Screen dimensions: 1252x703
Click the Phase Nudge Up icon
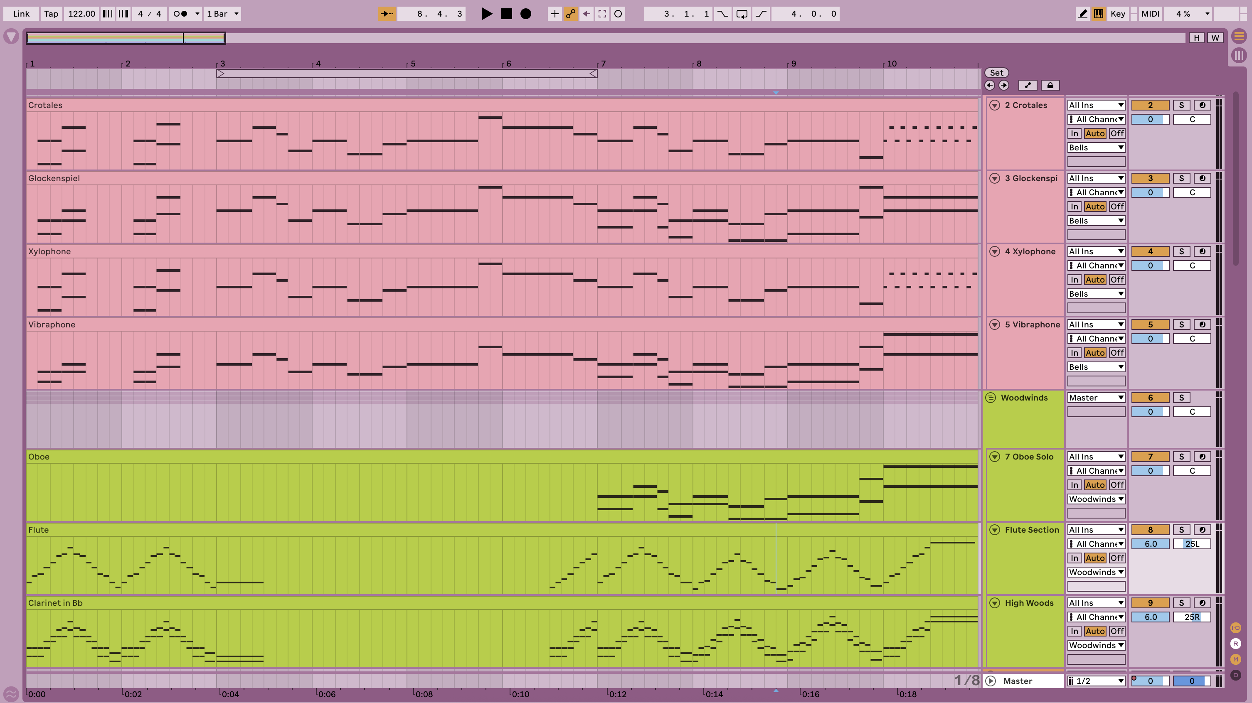click(x=124, y=14)
